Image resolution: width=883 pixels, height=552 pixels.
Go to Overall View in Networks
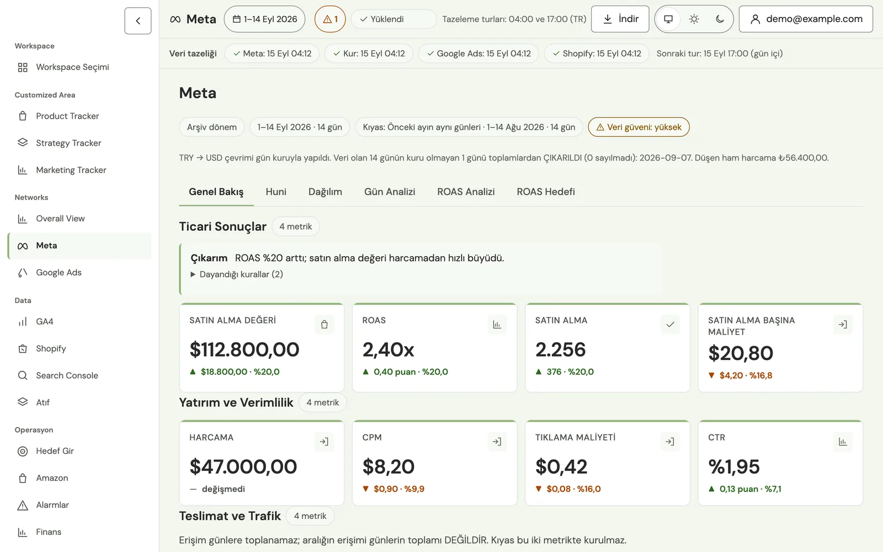(79, 219)
